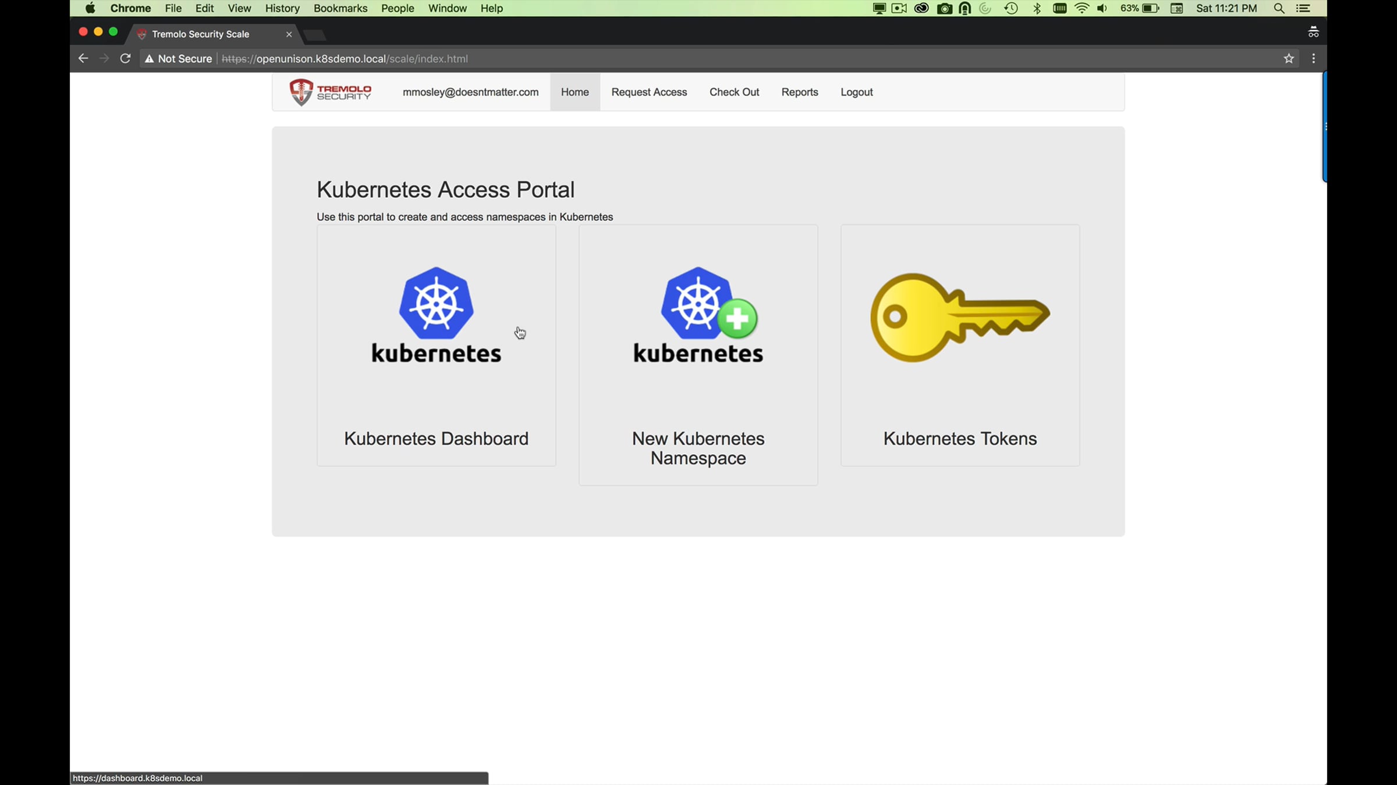Click the clock showing Sat 11:21 PM
Viewport: 1397px width, 785px height.
click(1226, 8)
